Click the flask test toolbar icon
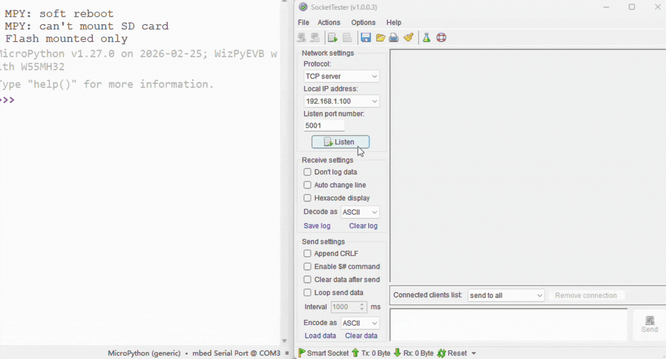The image size is (666, 359). point(426,38)
